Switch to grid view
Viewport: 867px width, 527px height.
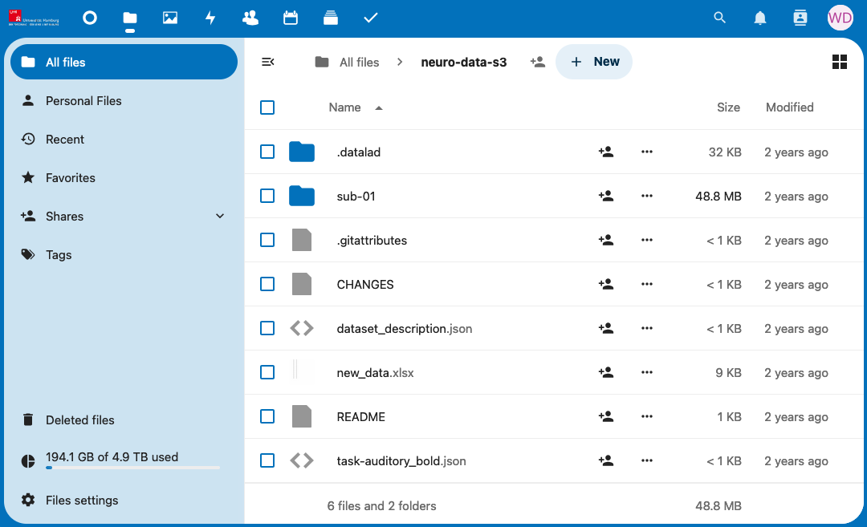tap(840, 62)
